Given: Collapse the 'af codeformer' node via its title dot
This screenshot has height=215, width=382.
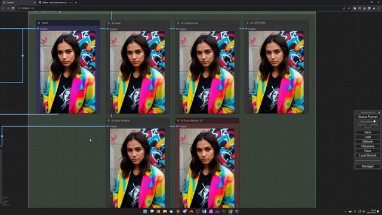Looking at the screenshot, I should (178, 23).
